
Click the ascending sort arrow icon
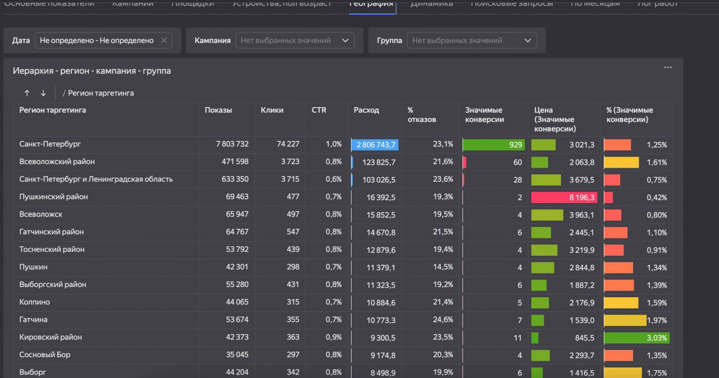click(x=27, y=93)
